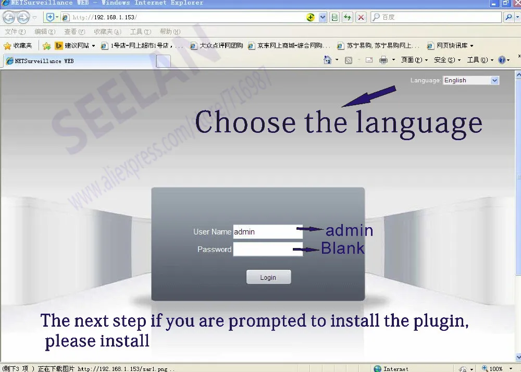Click the blue Help question mark icon

[x=502, y=60]
